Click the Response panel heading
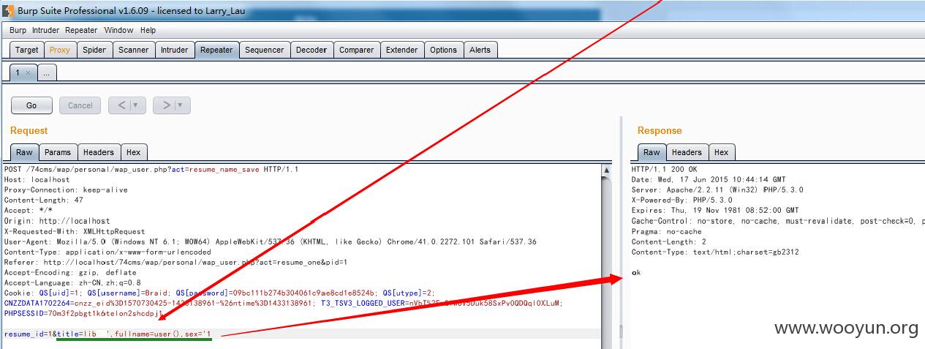This screenshot has height=349, width=925. tap(660, 130)
